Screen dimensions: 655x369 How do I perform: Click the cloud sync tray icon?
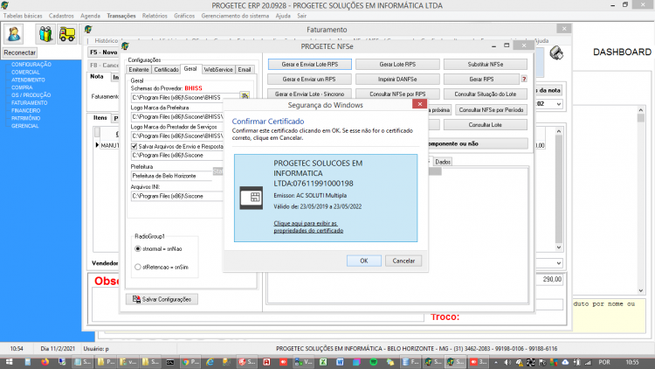point(565,362)
